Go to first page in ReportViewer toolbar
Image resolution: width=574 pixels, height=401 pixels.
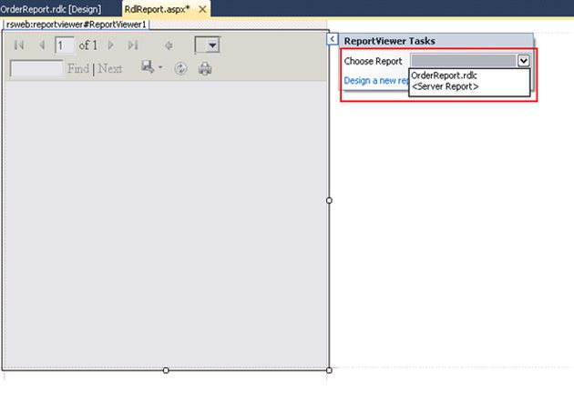pyautogui.click(x=18, y=45)
